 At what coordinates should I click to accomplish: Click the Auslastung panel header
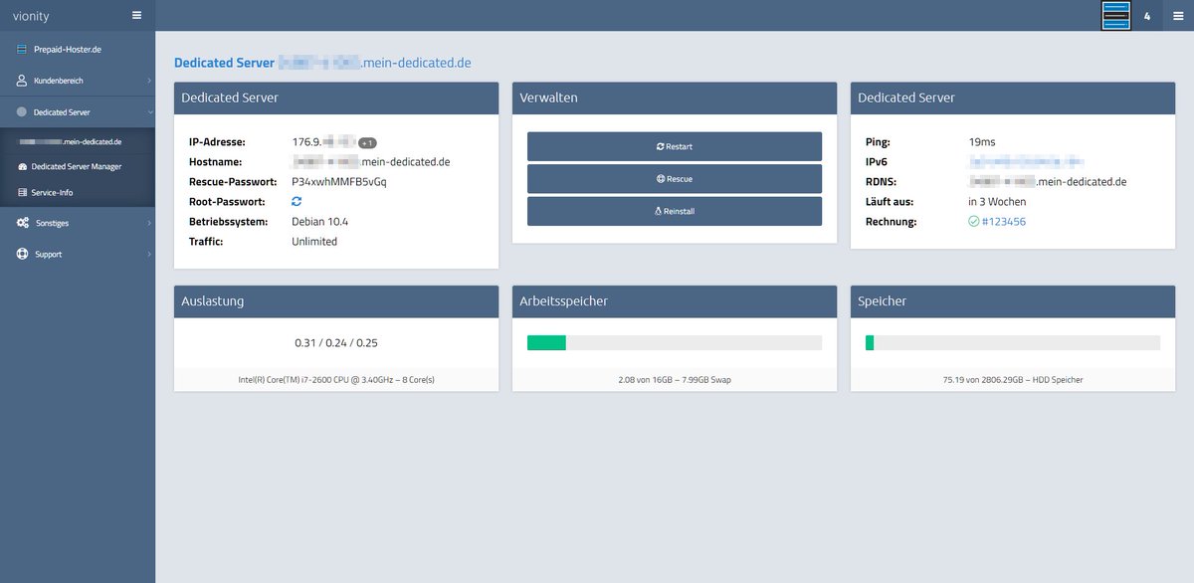336,300
